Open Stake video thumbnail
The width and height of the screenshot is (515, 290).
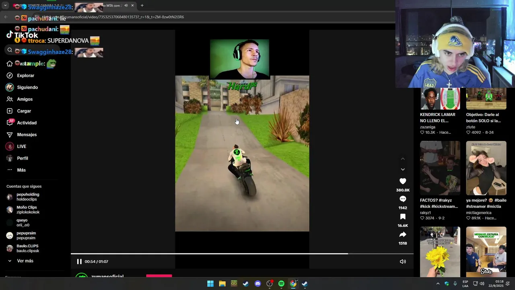click(486, 252)
